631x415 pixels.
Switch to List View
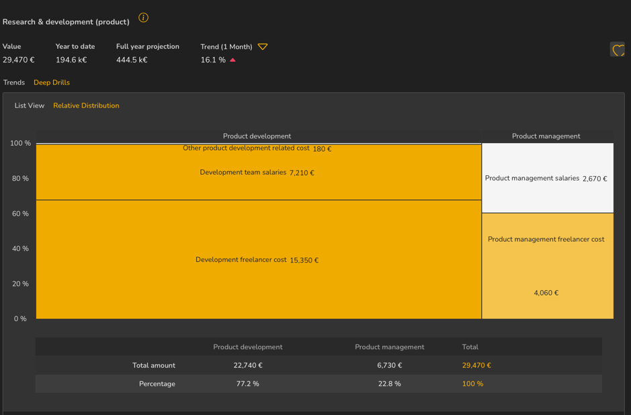tap(30, 105)
